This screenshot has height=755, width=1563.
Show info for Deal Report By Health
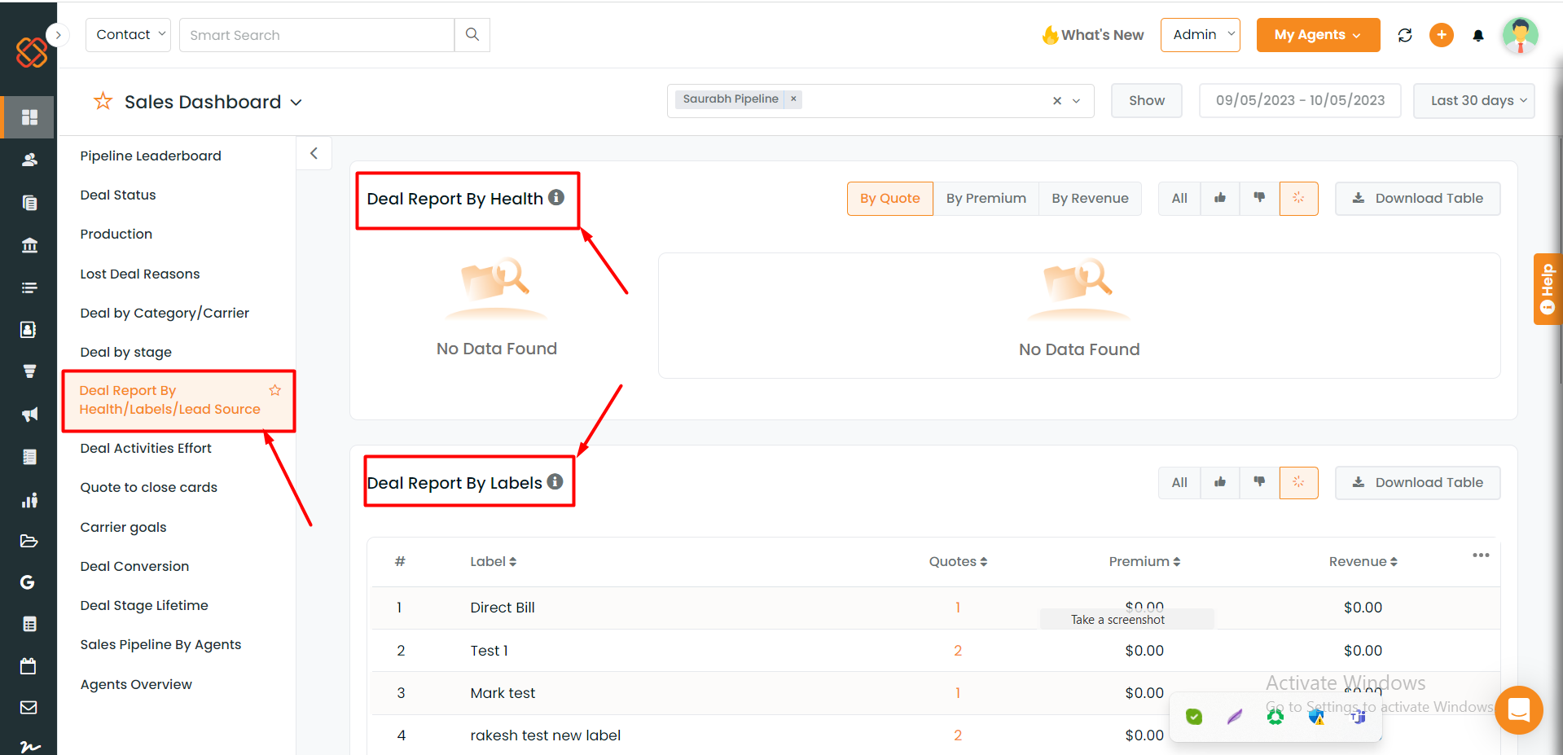point(556,197)
